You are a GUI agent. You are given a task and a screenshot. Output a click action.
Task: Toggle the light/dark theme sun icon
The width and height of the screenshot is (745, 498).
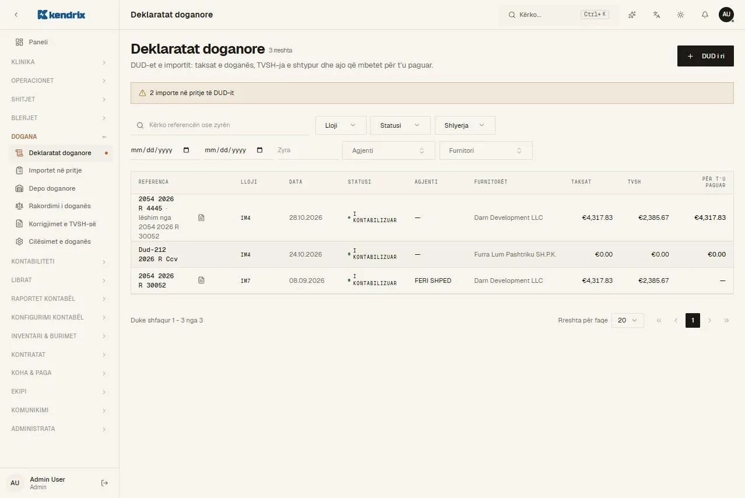coord(680,15)
